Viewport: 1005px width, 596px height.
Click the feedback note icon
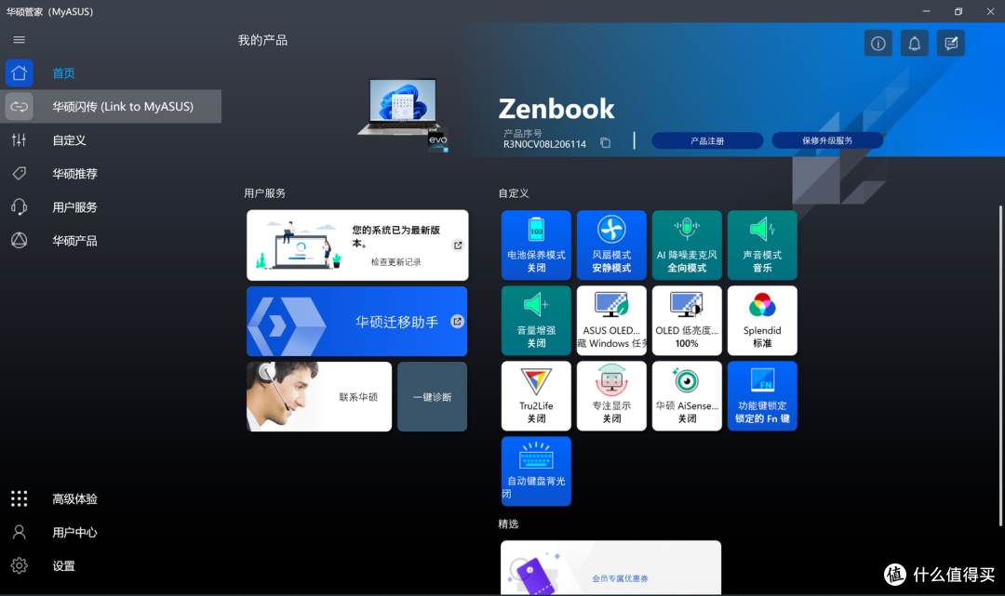(x=951, y=44)
